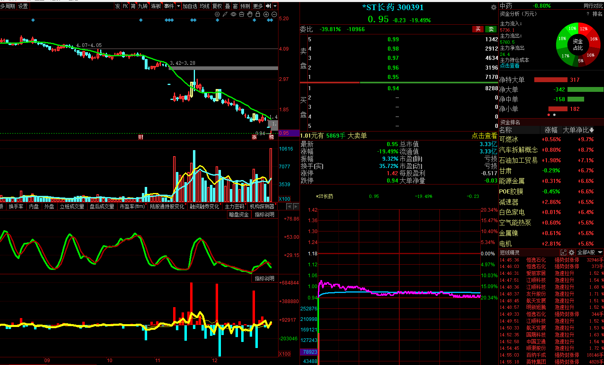The image size is (604, 365).
Task: Pop out the 短线精灵 panel icon
Action: tap(563, 253)
